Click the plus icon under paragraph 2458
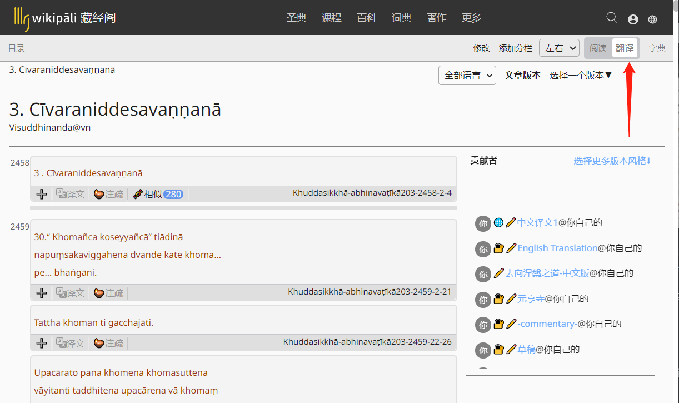Image resolution: width=679 pixels, height=403 pixels. [42, 194]
